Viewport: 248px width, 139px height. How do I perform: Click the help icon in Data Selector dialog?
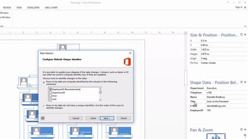[43, 118]
